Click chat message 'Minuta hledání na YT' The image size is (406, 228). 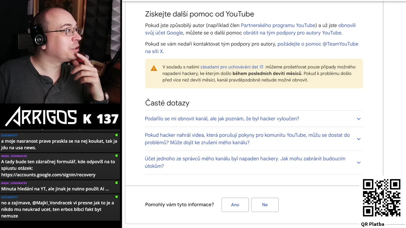coord(55,189)
